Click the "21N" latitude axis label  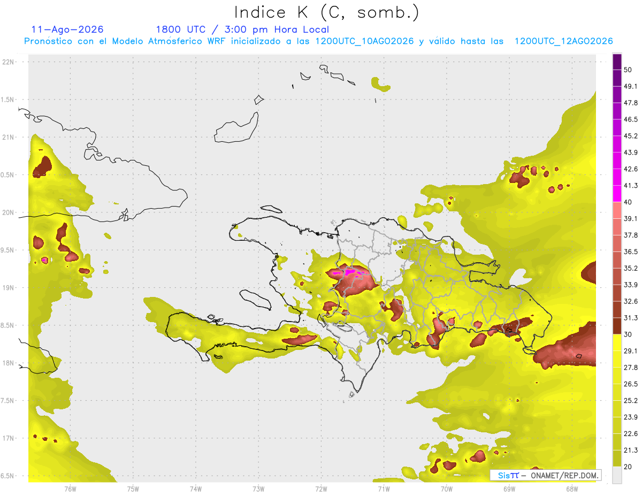coord(9,138)
